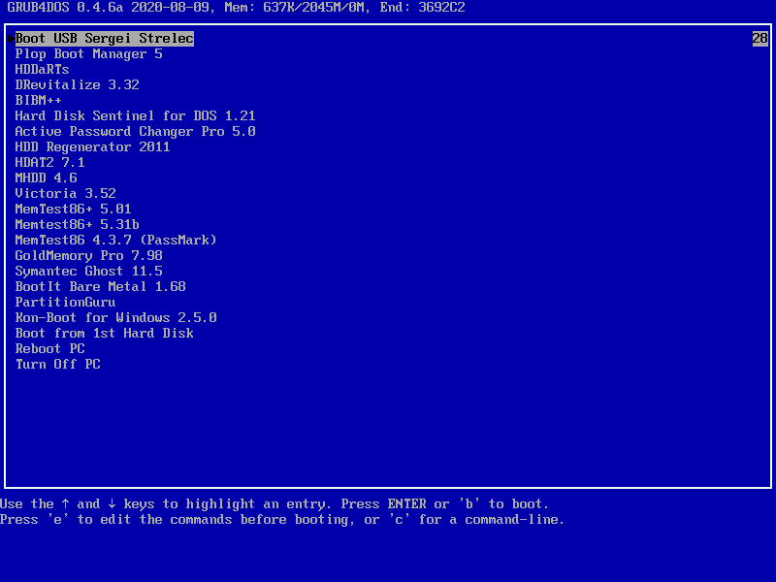Image resolution: width=776 pixels, height=582 pixels.
Task: Select Active Password Changer Pro 5.0
Action: pos(135,132)
